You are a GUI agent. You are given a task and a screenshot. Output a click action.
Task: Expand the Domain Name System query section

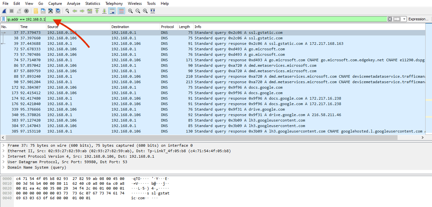pyautogui.click(x=3, y=167)
